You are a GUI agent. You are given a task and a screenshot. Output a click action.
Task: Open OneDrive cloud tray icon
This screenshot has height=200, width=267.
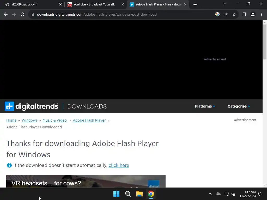(219, 194)
